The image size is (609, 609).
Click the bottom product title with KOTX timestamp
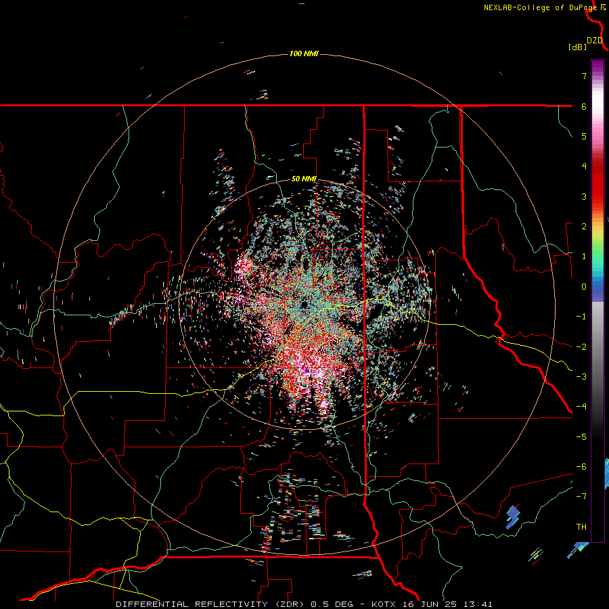coord(304,604)
